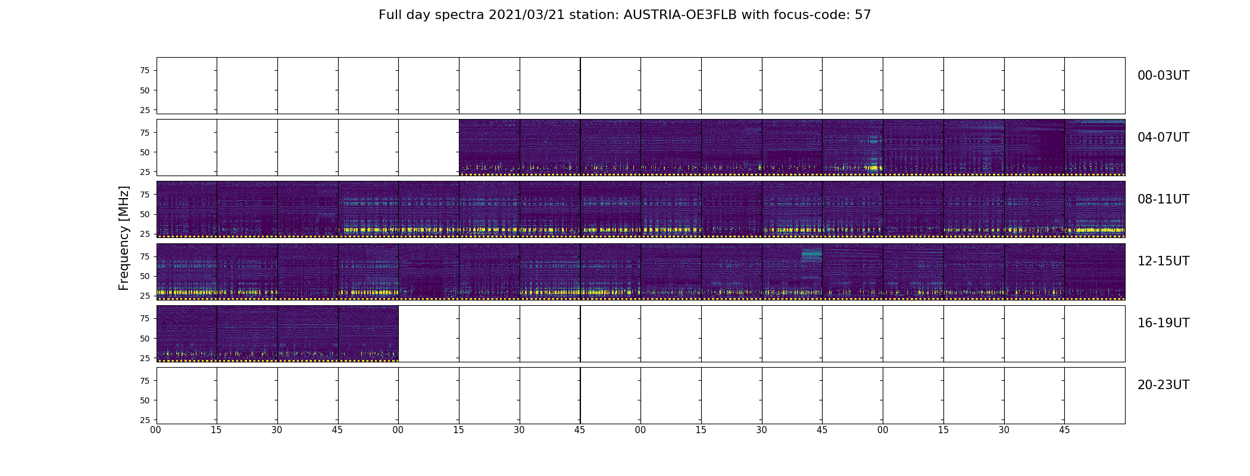Click the 75 tick in the 04-07UT row
Screen dimensions: 1250x476
145,133
